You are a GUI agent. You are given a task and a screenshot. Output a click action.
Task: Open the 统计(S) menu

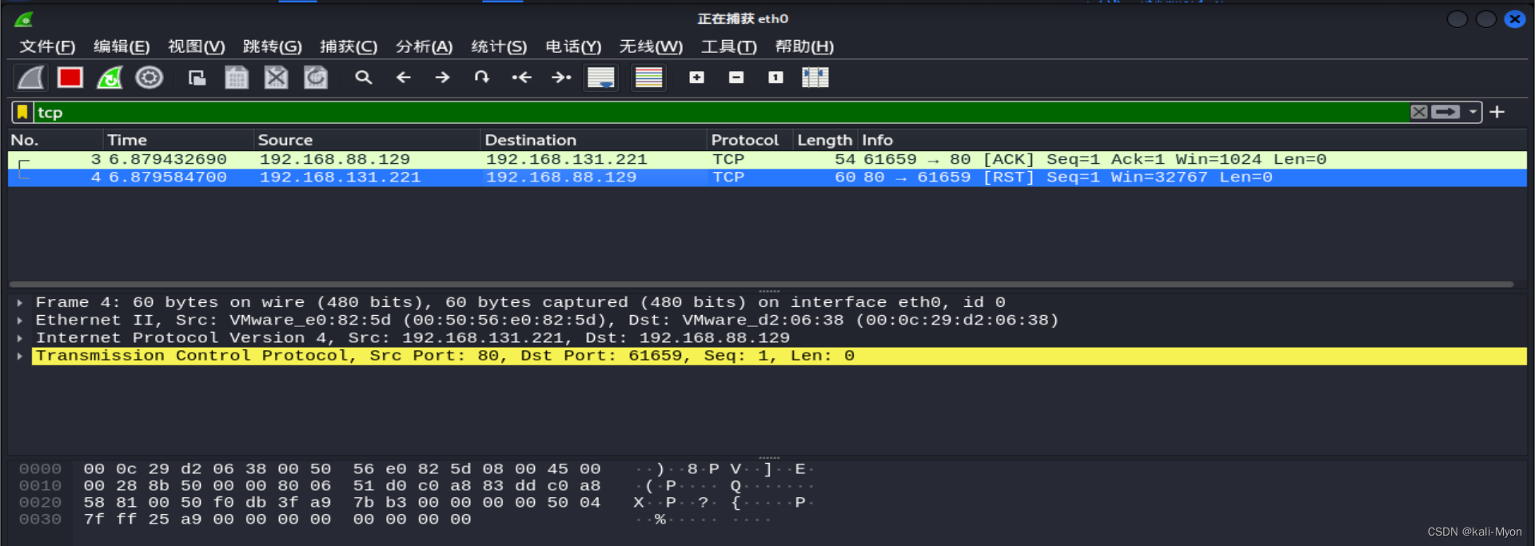click(499, 46)
